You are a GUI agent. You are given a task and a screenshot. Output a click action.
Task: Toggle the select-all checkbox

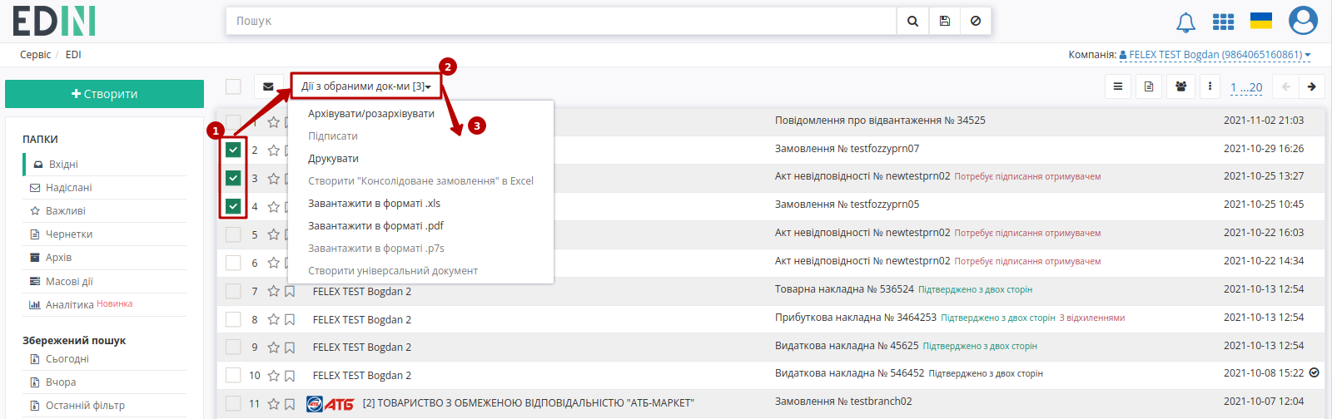[233, 86]
